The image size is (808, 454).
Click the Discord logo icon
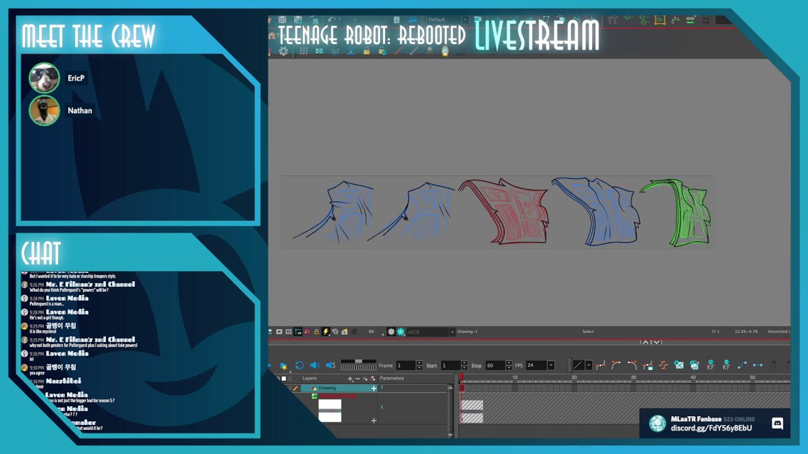tap(777, 424)
